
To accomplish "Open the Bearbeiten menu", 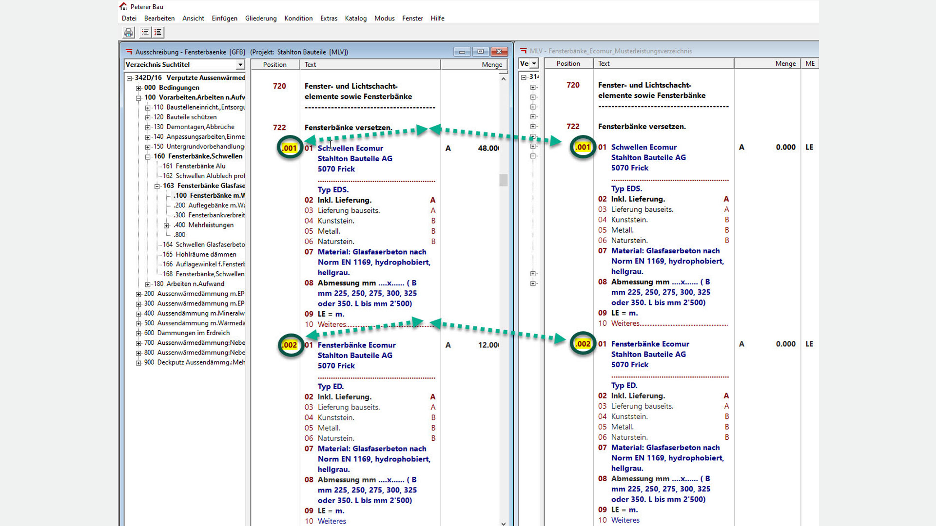I will [x=159, y=18].
